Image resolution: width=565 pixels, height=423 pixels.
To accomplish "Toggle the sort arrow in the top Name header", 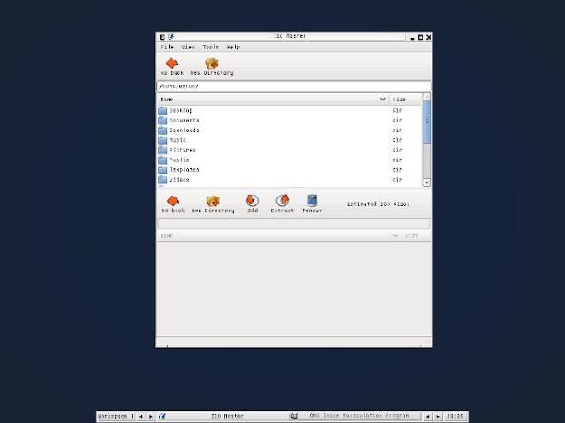I will pyautogui.click(x=382, y=99).
